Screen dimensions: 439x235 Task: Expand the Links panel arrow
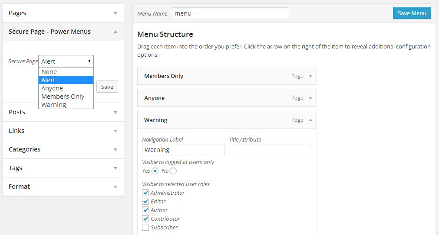pyautogui.click(x=116, y=131)
